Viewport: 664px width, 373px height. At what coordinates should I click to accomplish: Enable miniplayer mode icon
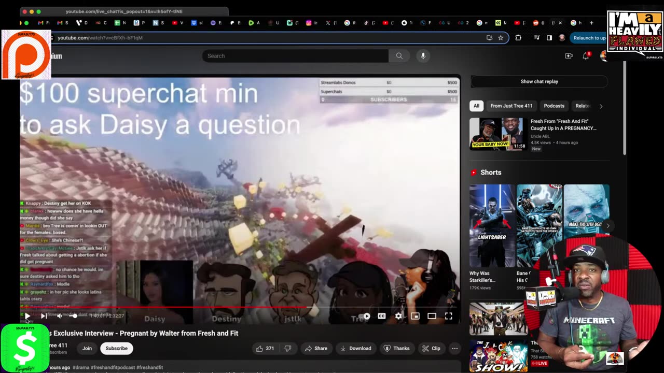415,316
